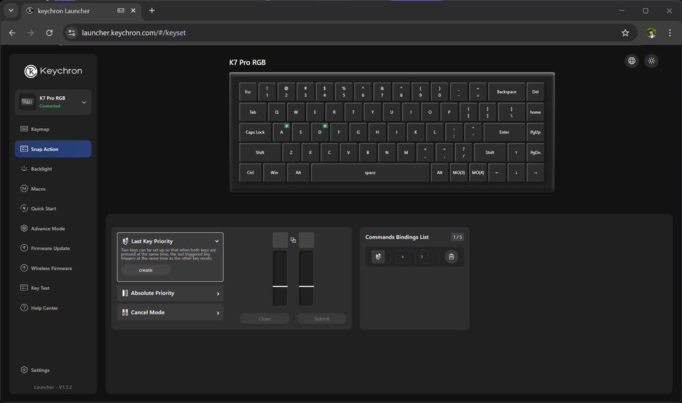The width and height of the screenshot is (682, 403).
Task: Click the D key in bindings list
Action: click(421, 257)
